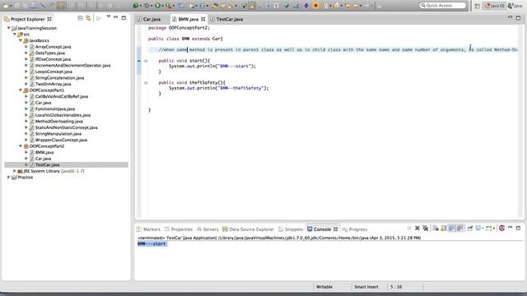Viewport: 527px width, 296px height.
Task: Click the green Run toolbar button
Action: pos(157,6)
